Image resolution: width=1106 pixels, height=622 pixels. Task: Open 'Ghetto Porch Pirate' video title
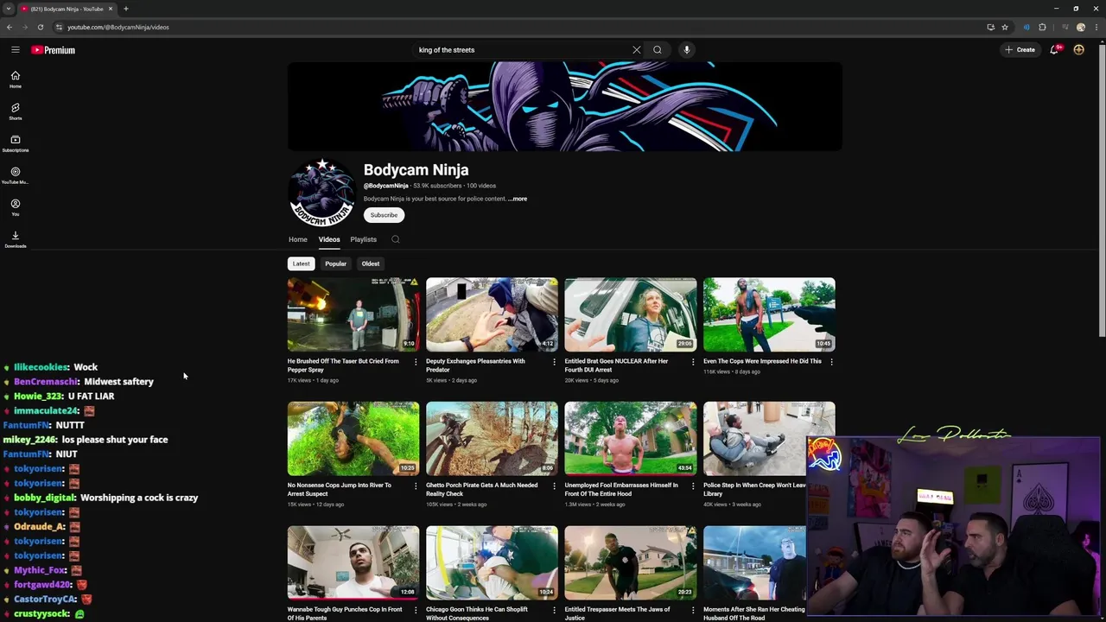[481, 489]
